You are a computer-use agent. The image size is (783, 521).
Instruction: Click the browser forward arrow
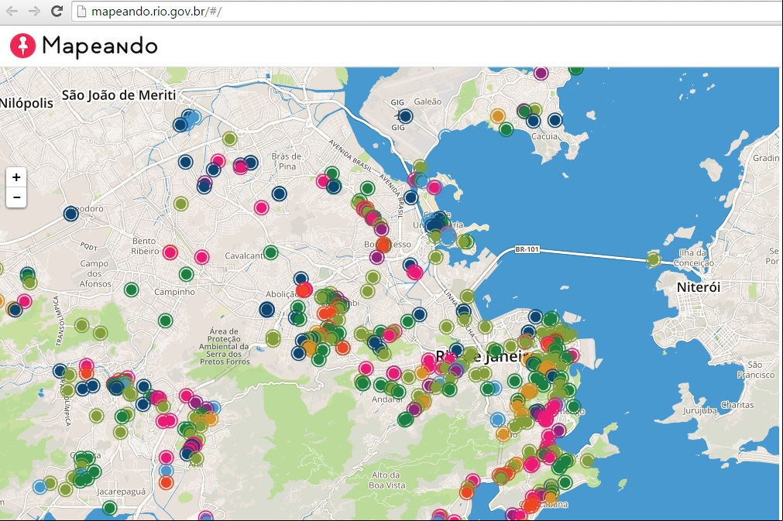coord(34,11)
